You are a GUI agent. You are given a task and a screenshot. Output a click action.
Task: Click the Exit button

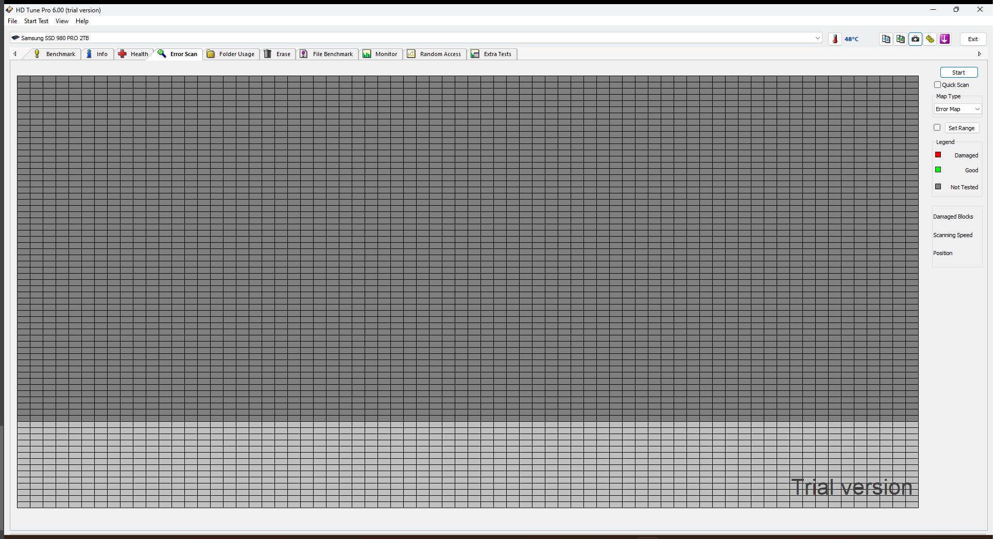pos(973,39)
